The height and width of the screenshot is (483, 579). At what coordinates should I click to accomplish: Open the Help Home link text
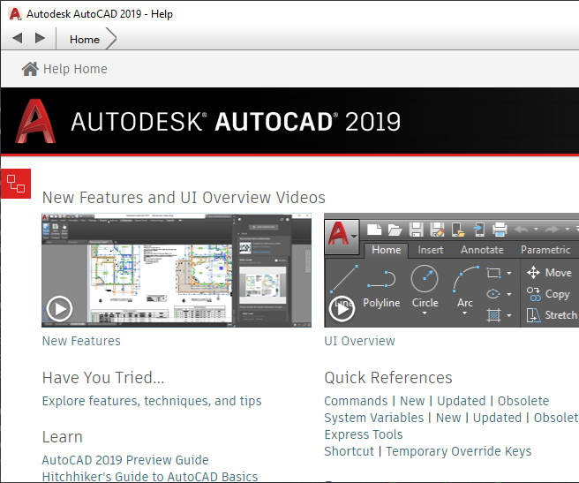75,69
